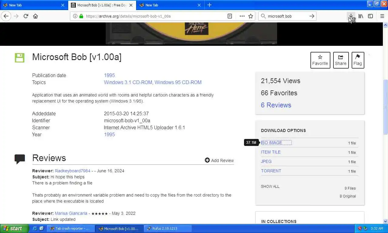
Task: Click the 66 Favorites statistic
Action: point(279,93)
